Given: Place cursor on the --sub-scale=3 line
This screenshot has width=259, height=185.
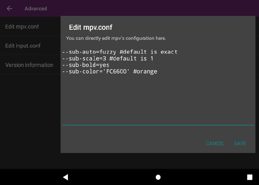Looking at the screenshot, I should (108, 59).
